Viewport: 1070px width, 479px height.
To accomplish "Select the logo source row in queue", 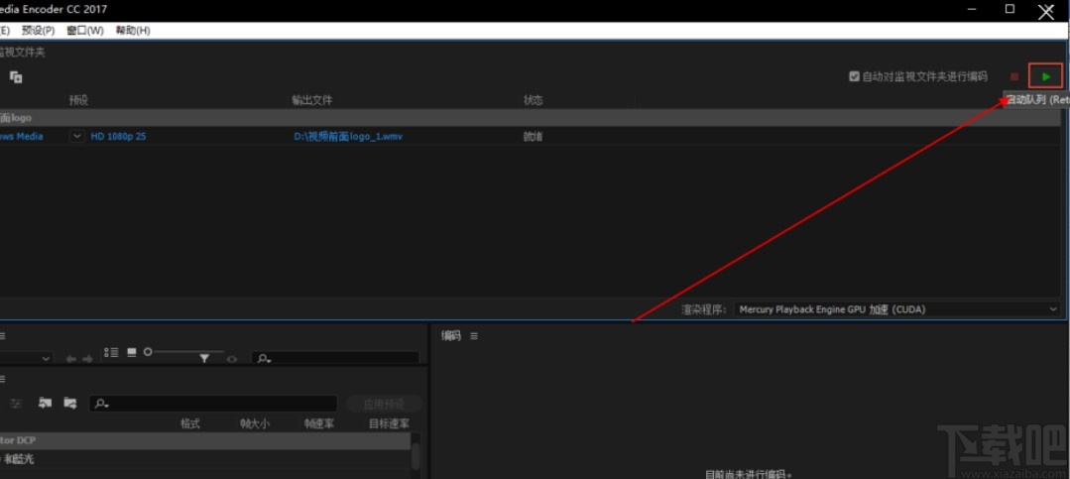I will click(531, 118).
